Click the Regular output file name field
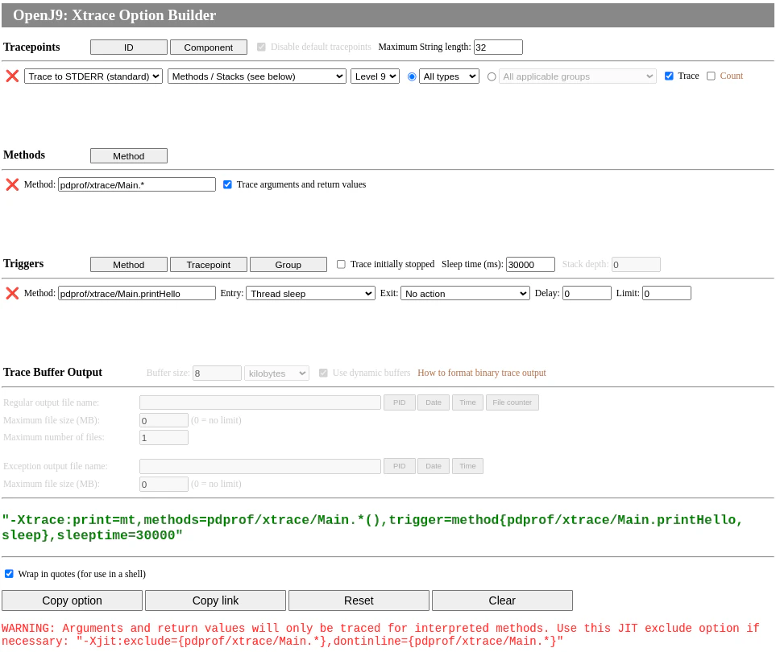Image resolution: width=776 pixels, height=652 pixels. coord(260,402)
